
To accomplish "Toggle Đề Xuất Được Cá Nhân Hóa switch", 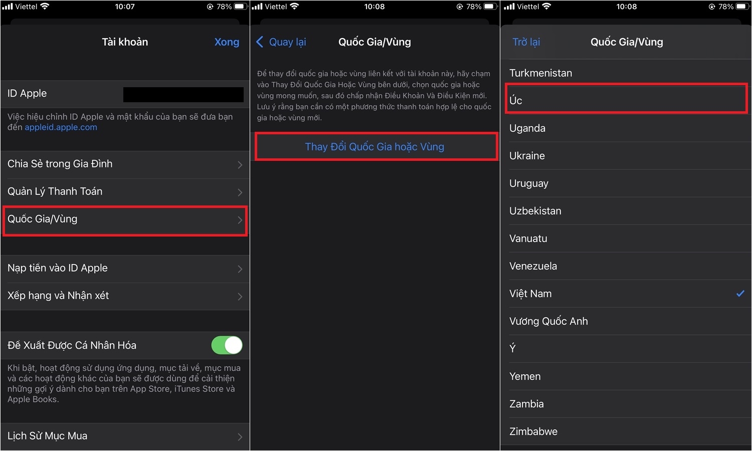I will point(227,345).
